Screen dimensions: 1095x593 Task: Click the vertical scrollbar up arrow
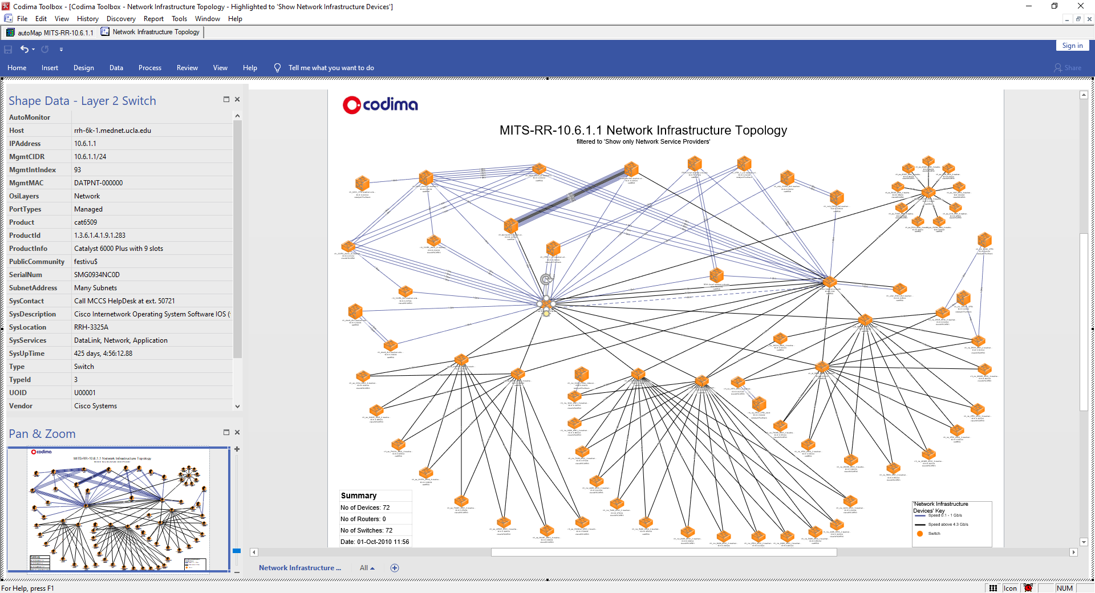[x=1084, y=95]
